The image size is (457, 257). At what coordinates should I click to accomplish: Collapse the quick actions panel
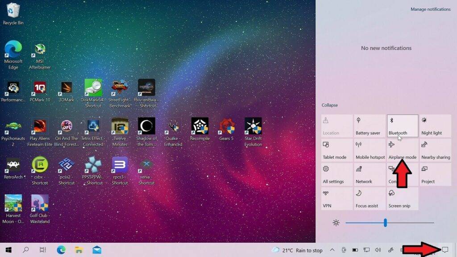[330, 105]
